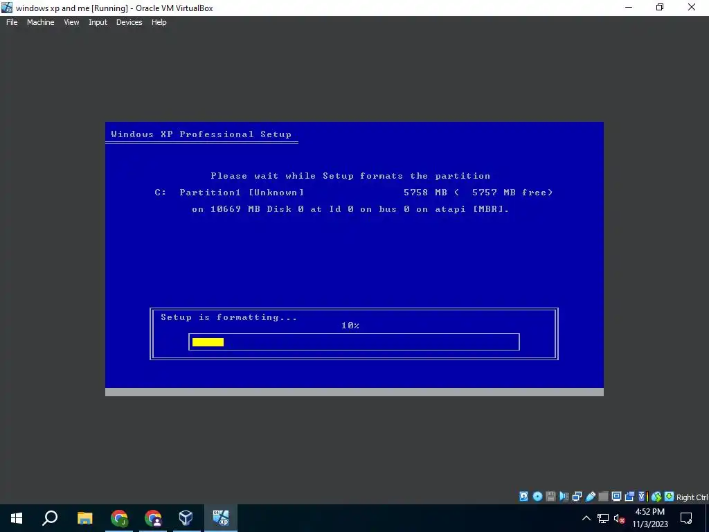Click the hard disk activity indicator icon
The height and width of the screenshot is (532, 709).
523,497
